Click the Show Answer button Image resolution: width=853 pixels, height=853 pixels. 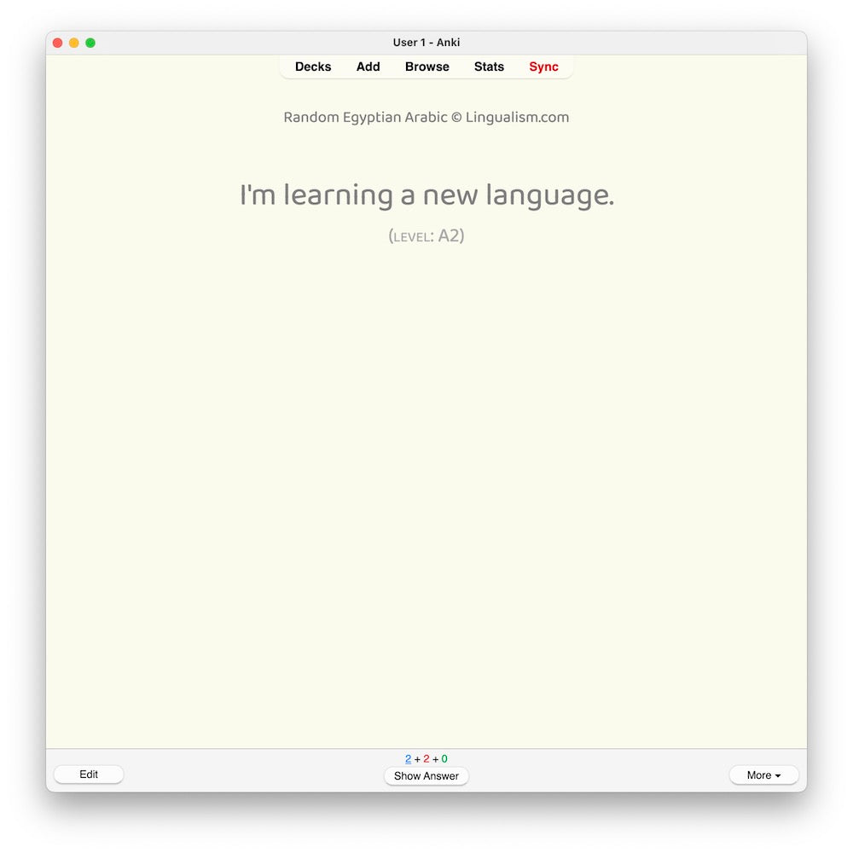[426, 776]
